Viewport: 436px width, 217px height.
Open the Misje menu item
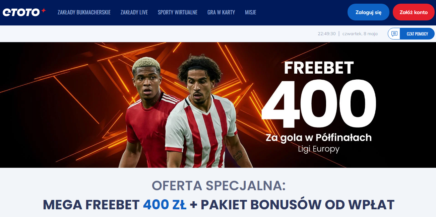click(251, 12)
